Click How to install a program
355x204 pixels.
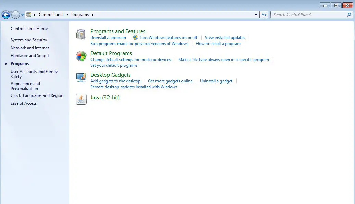pos(218,44)
